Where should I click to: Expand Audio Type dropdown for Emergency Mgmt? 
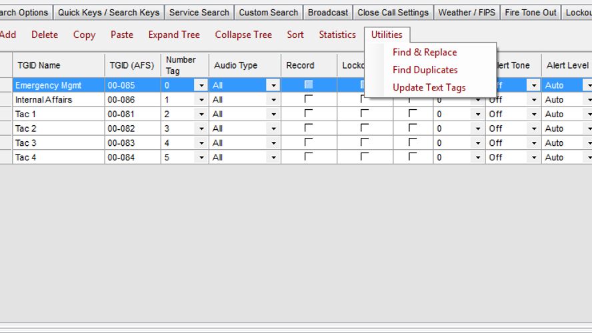click(273, 85)
